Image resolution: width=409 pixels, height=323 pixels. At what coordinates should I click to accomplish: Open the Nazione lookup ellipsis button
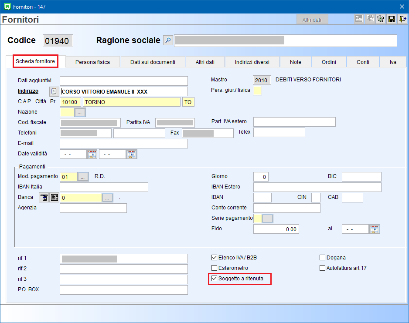click(80, 112)
